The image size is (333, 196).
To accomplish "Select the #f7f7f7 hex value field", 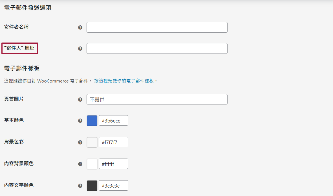I will [x=113, y=142].
